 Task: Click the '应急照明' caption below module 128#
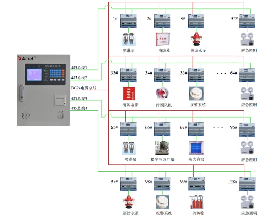(x=249, y=213)
